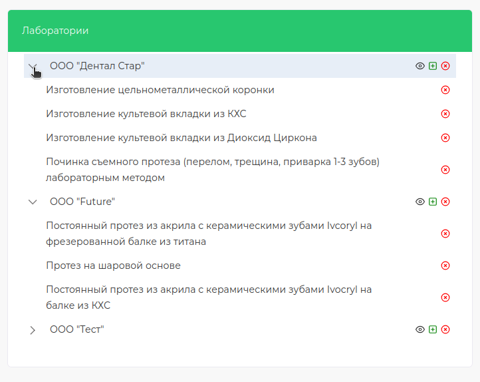Expand the ООО "Тест" laboratory

[33, 330]
